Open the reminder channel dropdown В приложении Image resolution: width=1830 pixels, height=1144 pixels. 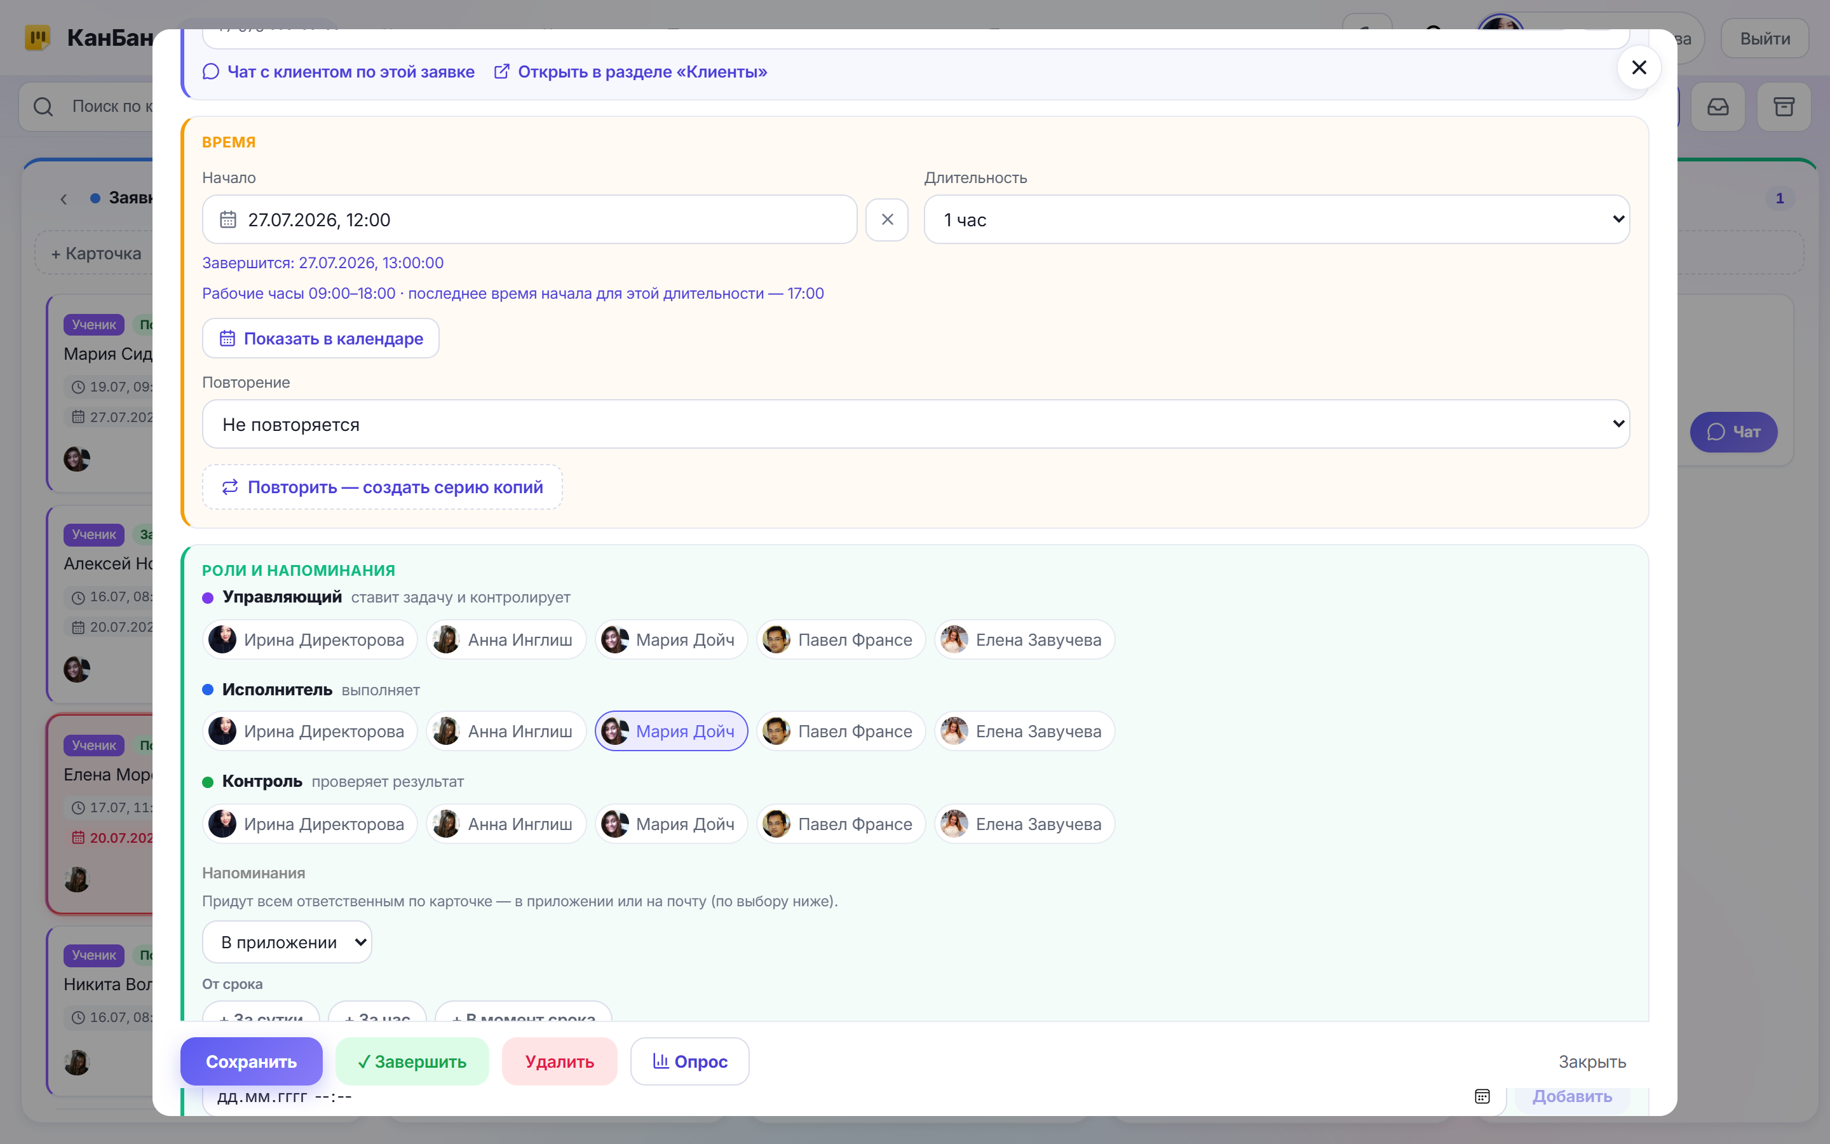click(287, 942)
